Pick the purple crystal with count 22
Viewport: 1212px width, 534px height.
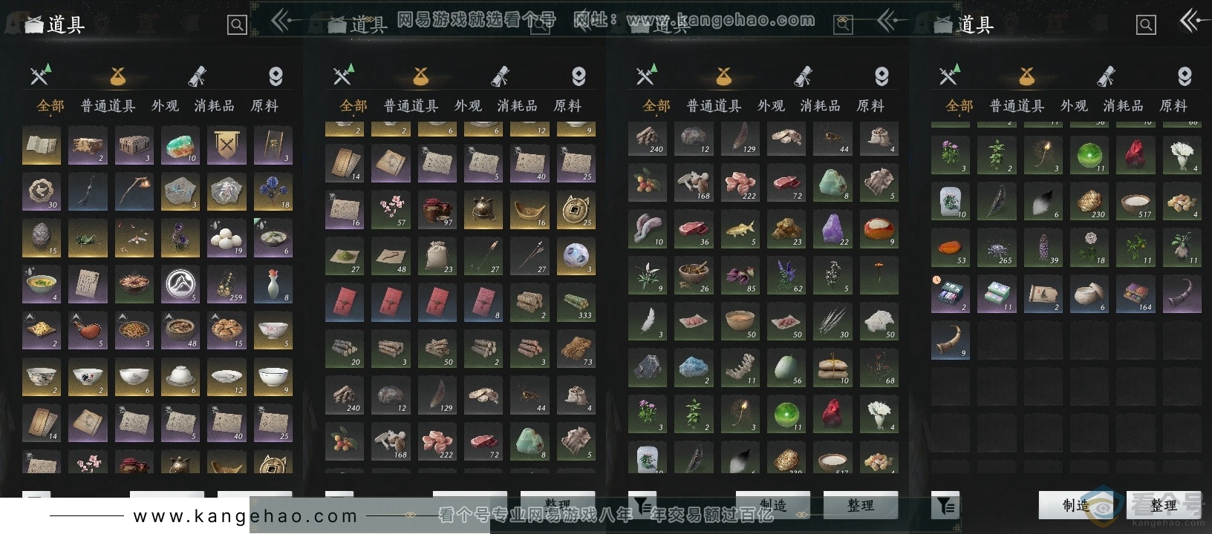(833, 229)
